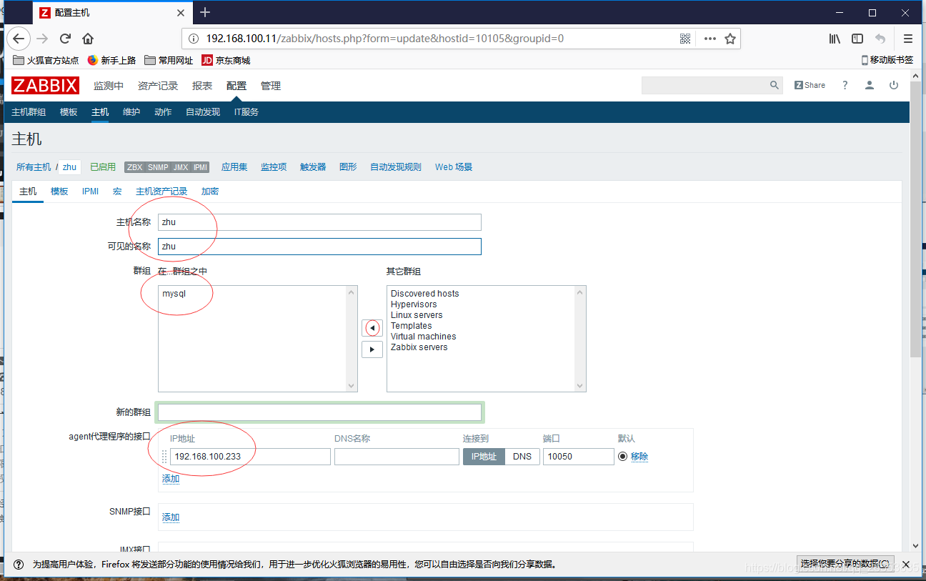Screen dimensions: 926x581
Task: Select the default interface radio button
Action: 622,457
